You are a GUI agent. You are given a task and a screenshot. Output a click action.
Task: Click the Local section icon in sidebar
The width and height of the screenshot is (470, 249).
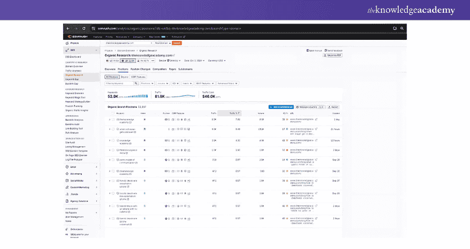pos(68,166)
